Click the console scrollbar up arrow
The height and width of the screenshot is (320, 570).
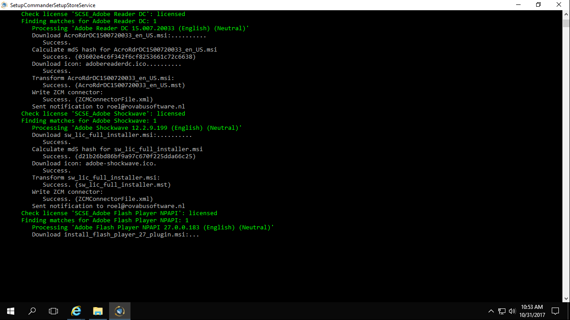tap(566, 14)
